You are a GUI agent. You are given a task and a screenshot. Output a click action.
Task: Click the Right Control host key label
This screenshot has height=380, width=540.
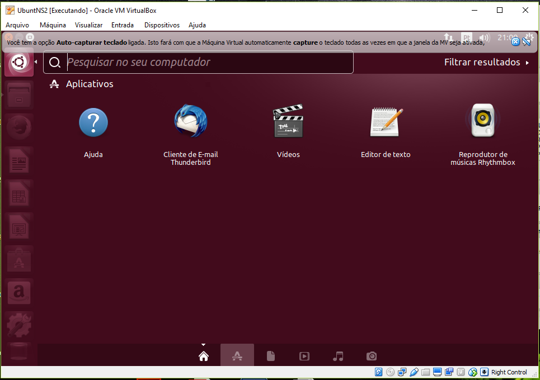(509, 372)
